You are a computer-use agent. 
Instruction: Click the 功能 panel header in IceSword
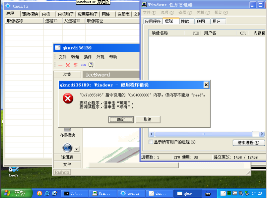click(67, 75)
